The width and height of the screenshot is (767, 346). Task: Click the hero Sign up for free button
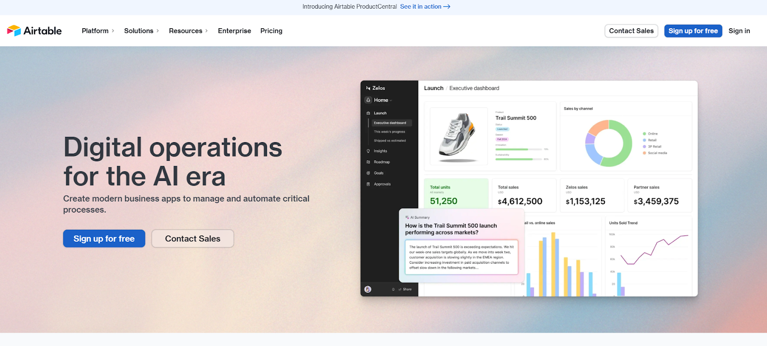104,238
